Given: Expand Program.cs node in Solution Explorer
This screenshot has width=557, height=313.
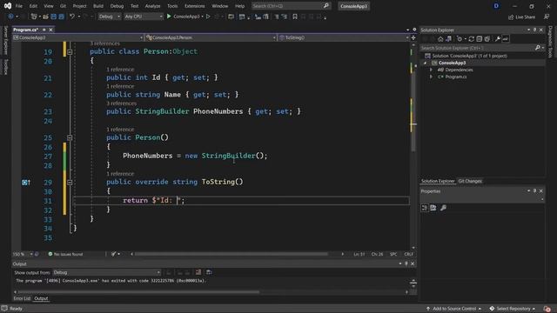Looking at the screenshot, I should (431, 77).
